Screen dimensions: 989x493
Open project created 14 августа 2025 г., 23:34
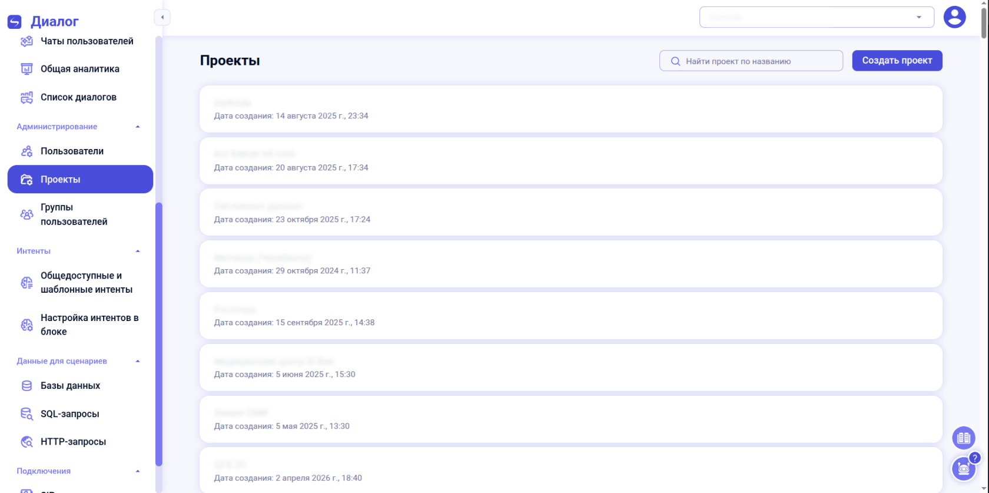point(571,109)
